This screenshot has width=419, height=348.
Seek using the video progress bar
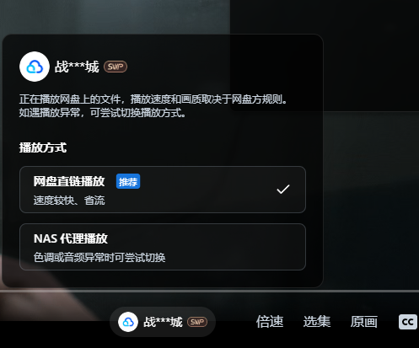209,291
